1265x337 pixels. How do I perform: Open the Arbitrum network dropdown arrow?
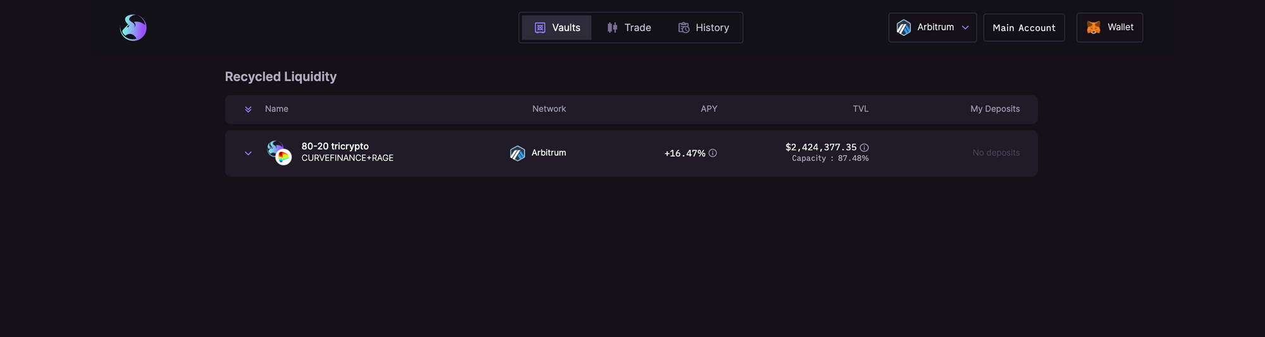(x=965, y=28)
